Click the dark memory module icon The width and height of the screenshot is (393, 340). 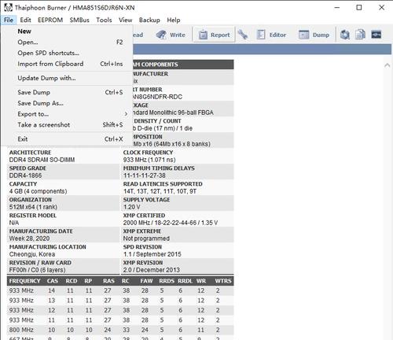[x=376, y=35]
